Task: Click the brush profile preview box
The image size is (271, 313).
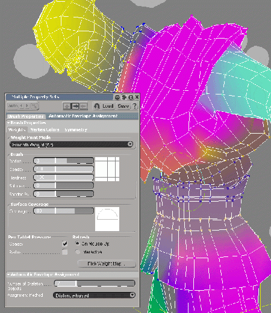Action: click(107, 169)
